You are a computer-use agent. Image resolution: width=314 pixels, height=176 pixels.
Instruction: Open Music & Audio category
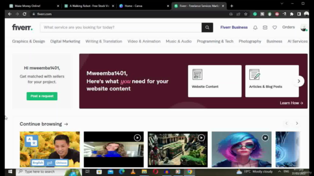coord(179,41)
